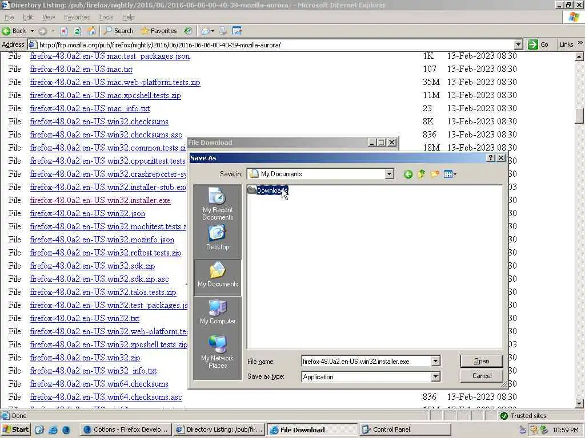This screenshot has height=438, width=585.
Task: Open firefox-48.0a2.en-US.mac.xpcshell.tests.zip link
Action: click(x=106, y=95)
